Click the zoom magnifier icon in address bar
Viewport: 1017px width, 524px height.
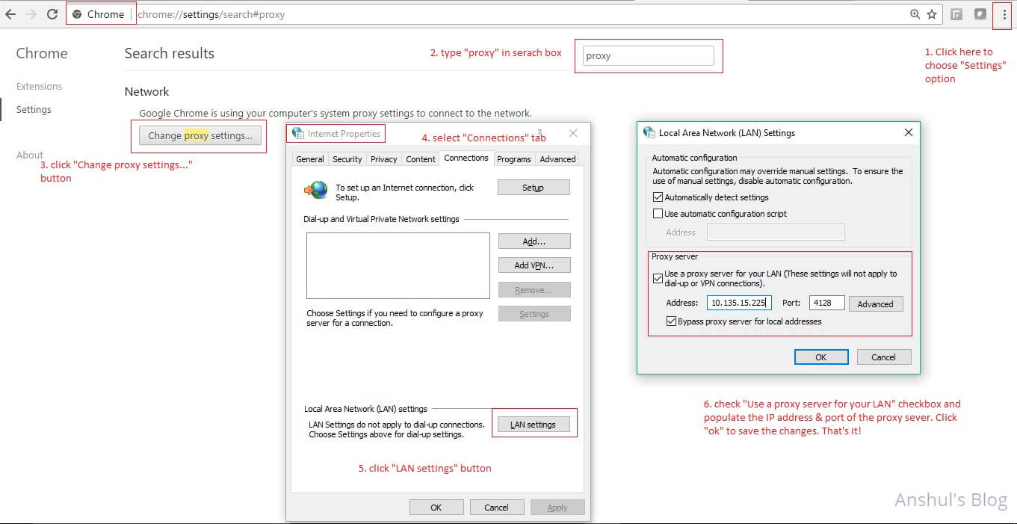[915, 14]
